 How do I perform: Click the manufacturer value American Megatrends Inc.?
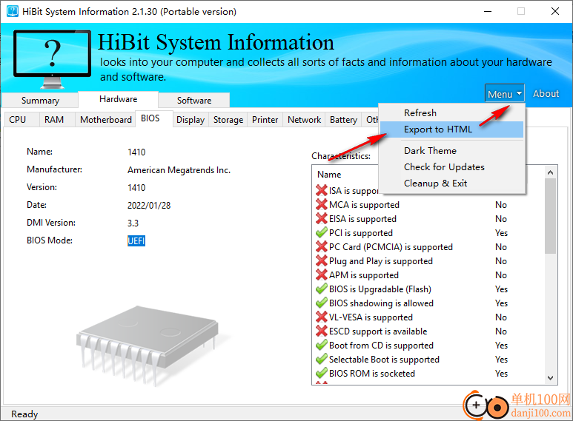click(179, 170)
